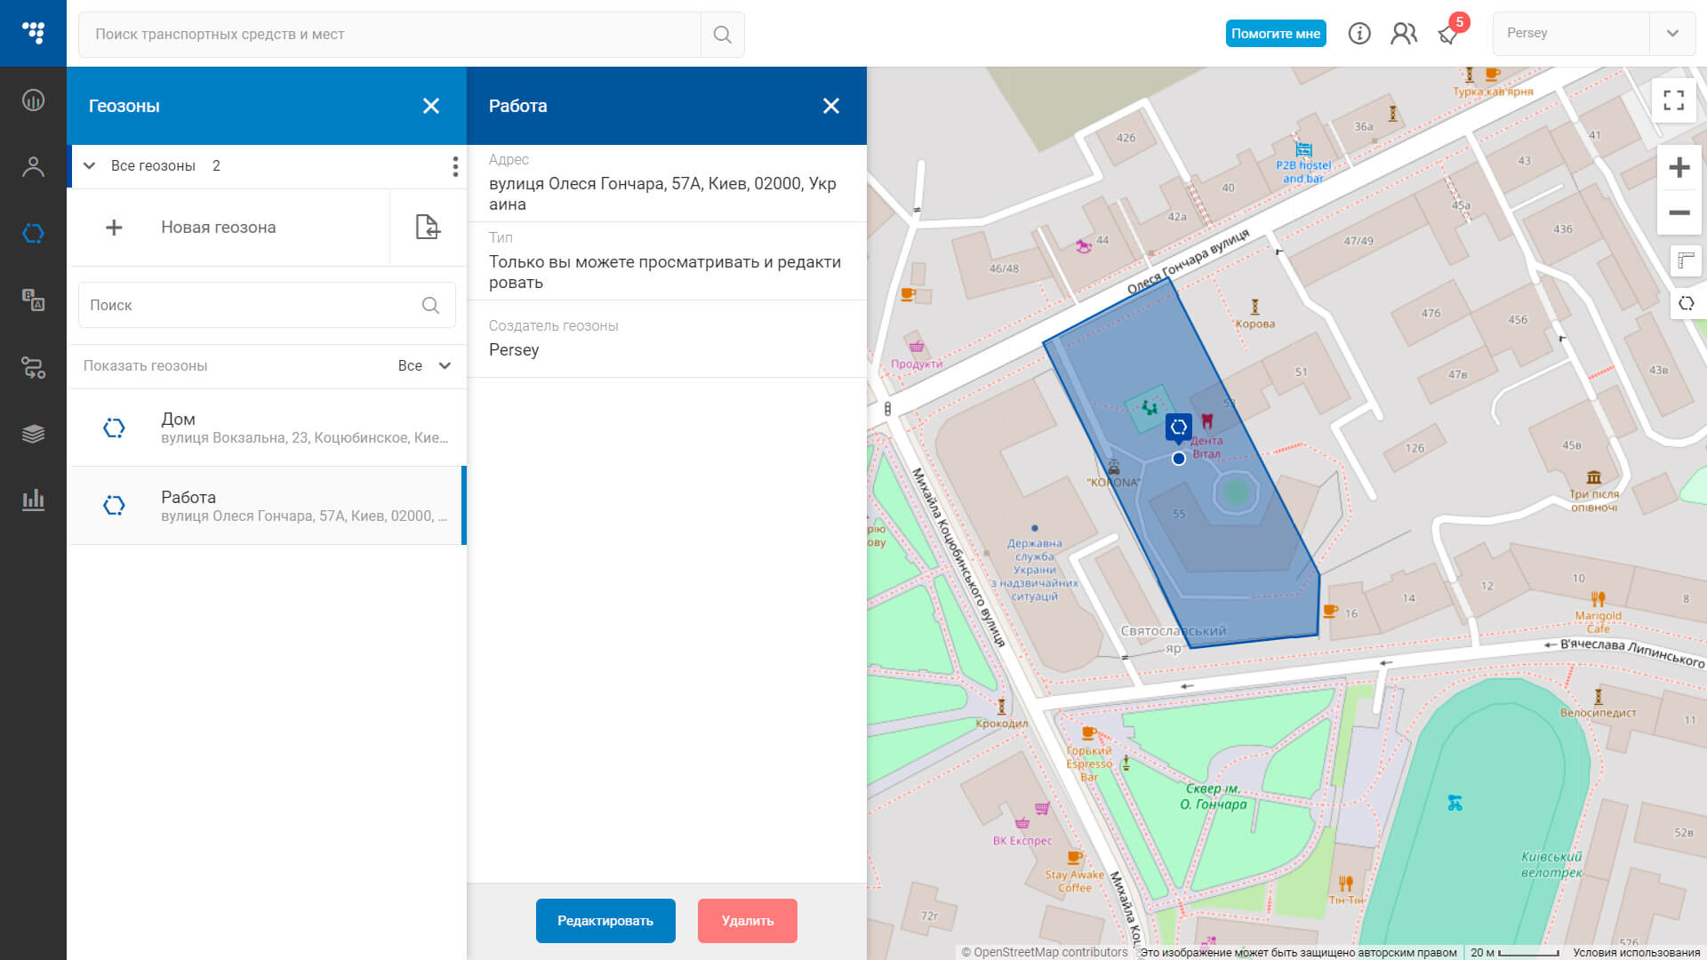The height and width of the screenshot is (960, 1707).
Task: Toggle the ruler measurement tool on map
Action: tap(1686, 260)
